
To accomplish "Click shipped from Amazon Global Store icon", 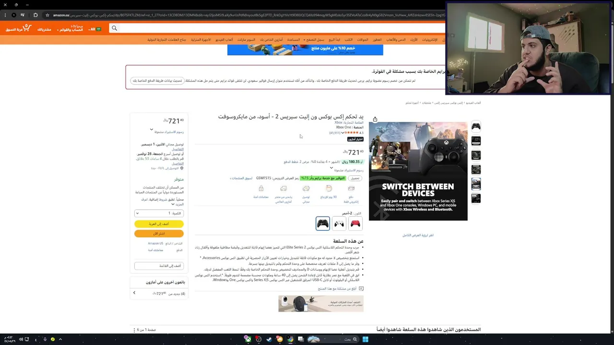I will (283, 189).
